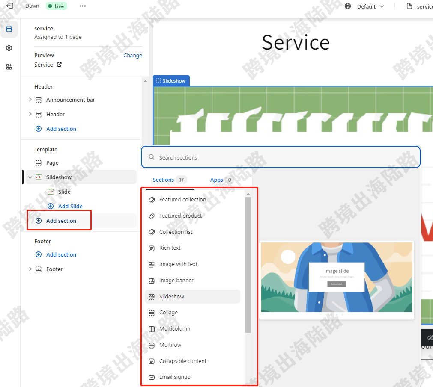
Task: Open the three-dot more actions menu
Action: pyautogui.click(x=83, y=6)
